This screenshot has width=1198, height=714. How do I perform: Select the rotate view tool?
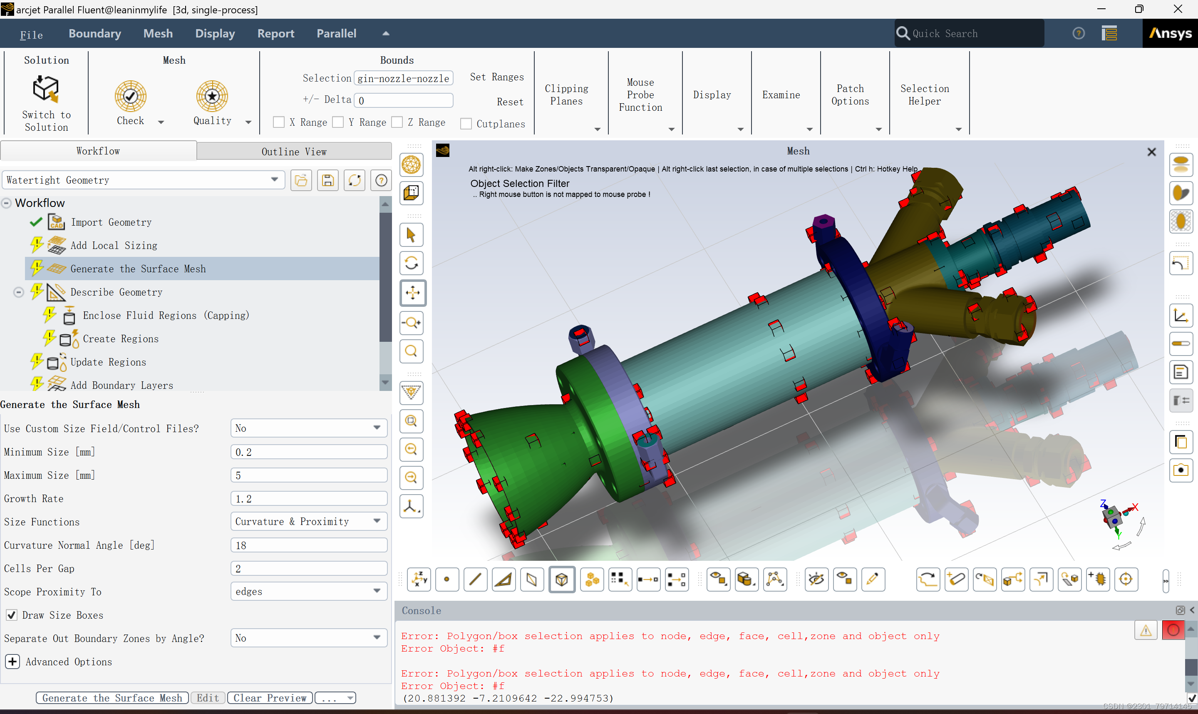(x=412, y=263)
